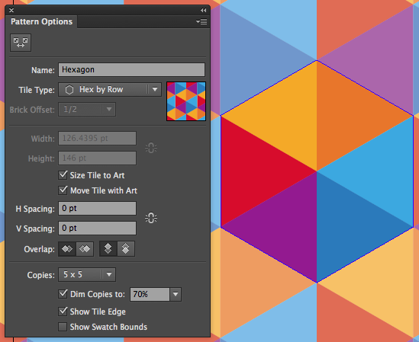Click the dark blue triangle in hexagon tile

click(x=349, y=227)
